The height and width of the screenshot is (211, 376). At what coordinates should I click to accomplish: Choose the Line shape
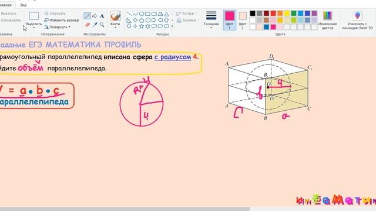click(129, 14)
